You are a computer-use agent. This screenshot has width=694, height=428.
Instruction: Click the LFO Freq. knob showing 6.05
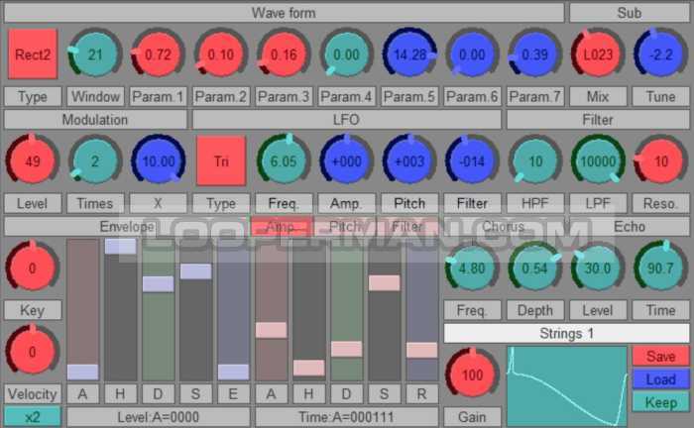(x=284, y=161)
